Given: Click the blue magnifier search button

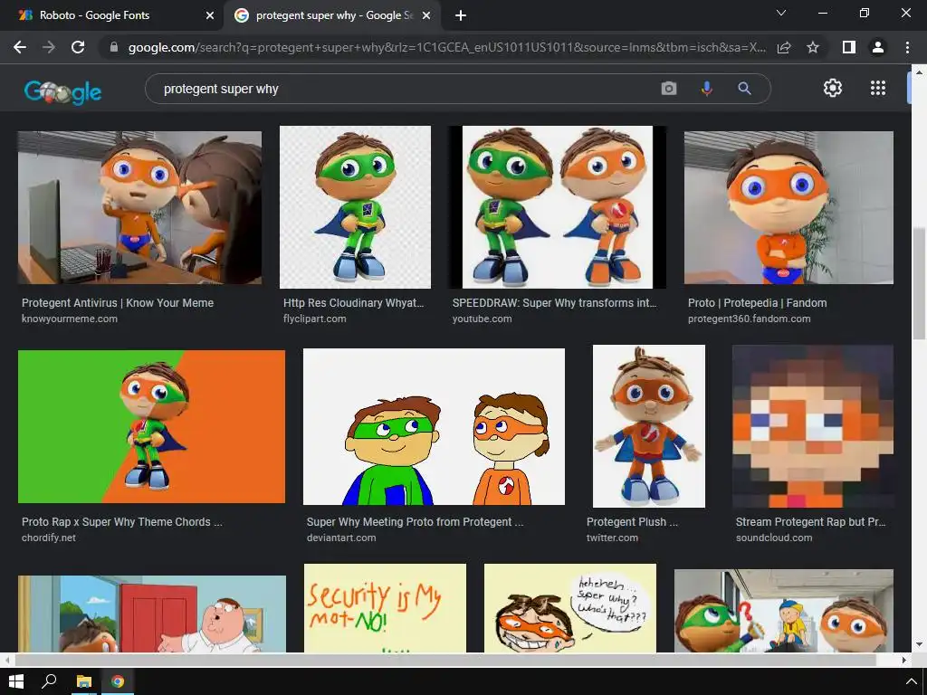Looking at the screenshot, I should (x=744, y=89).
